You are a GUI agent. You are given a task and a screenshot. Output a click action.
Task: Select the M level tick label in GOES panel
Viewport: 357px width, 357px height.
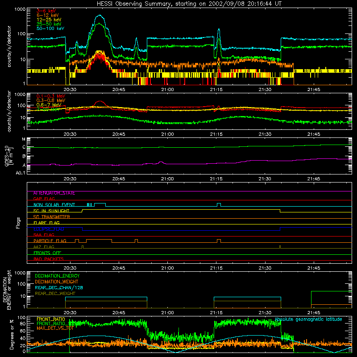24,139
